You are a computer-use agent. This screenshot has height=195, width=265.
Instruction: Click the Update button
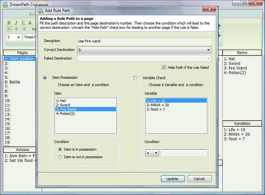click(x=173, y=179)
